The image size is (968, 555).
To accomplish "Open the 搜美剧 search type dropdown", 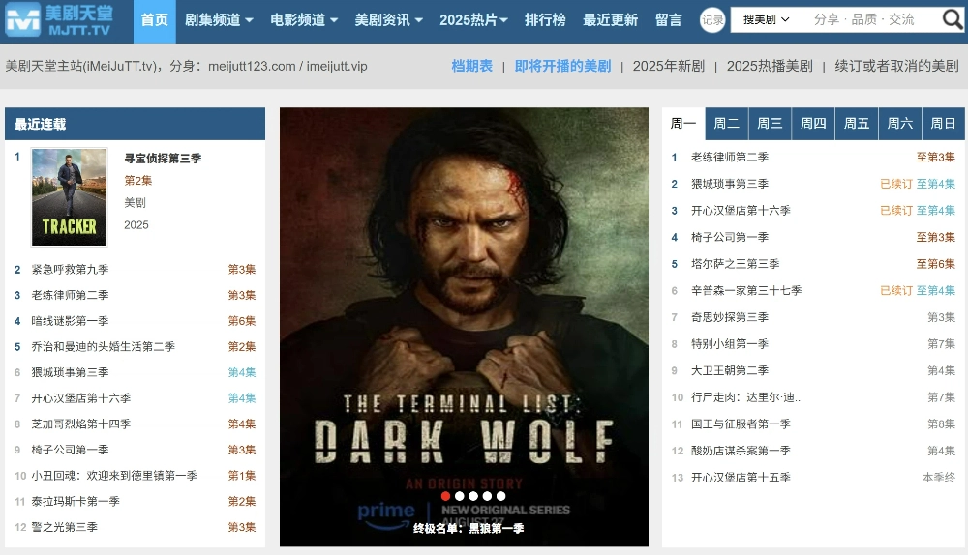I will 766,19.
